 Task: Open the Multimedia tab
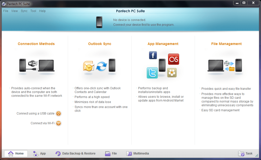[137, 153]
